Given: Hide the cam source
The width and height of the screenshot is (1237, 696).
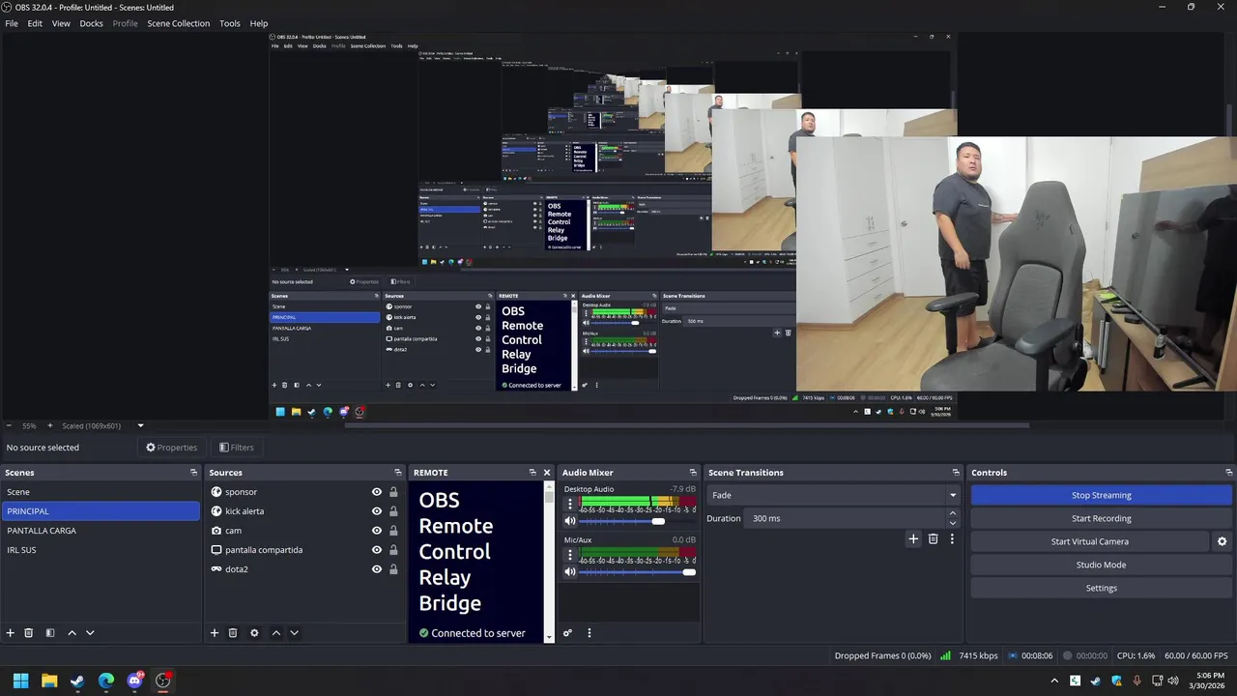Looking at the screenshot, I should [377, 531].
